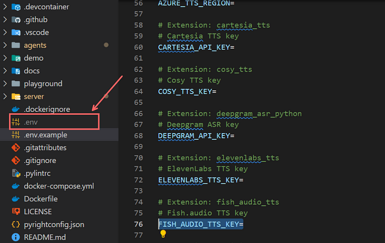The image size is (385, 243).
Task: Click comment '# Fish.audio TTS key'
Action: pos(203,213)
